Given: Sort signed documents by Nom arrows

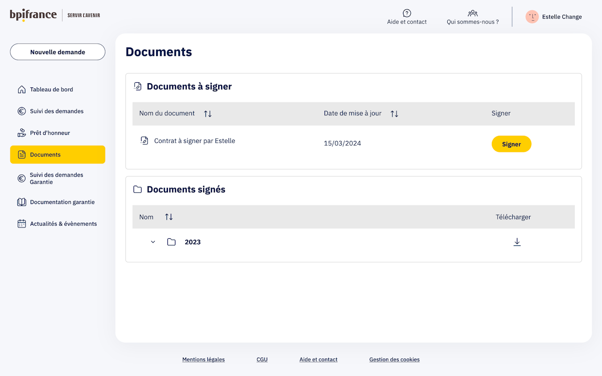Looking at the screenshot, I should (169, 217).
